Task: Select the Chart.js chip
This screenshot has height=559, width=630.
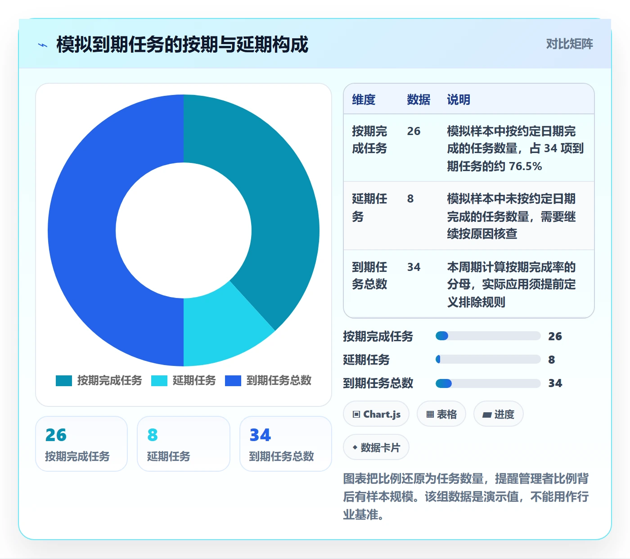Action: click(x=376, y=414)
